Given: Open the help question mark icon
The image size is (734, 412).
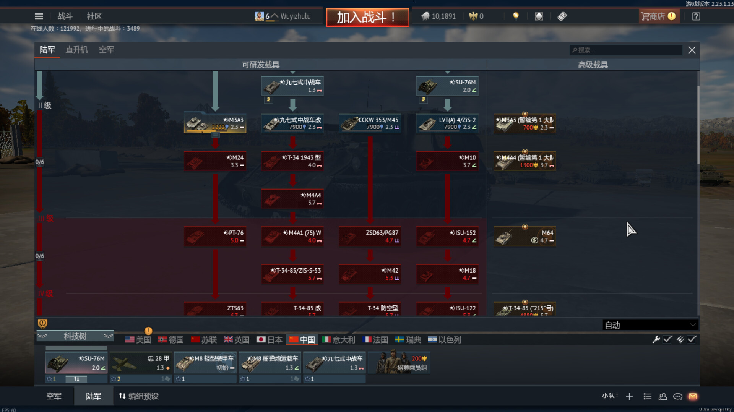Looking at the screenshot, I should pos(696,16).
